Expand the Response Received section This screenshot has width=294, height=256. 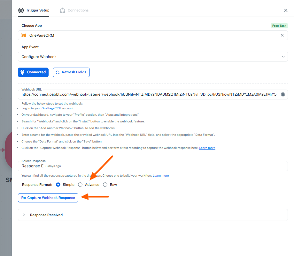click(x=24, y=215)
